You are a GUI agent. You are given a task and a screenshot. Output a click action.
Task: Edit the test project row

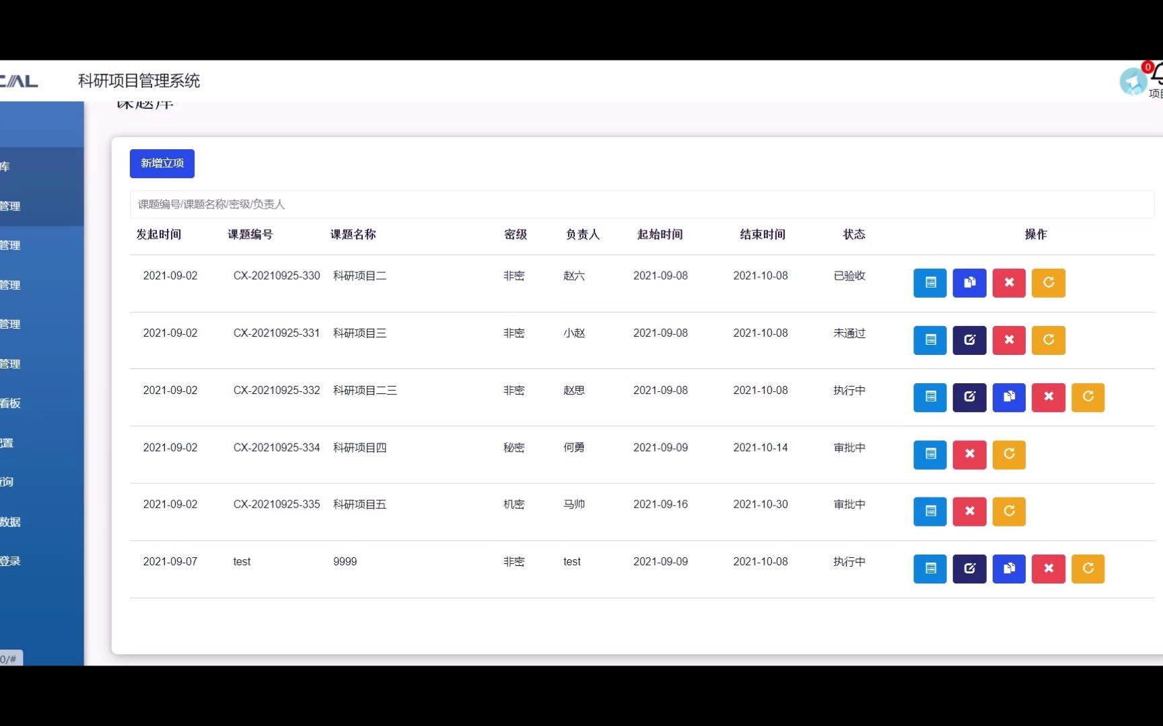[x=969, y=569]
